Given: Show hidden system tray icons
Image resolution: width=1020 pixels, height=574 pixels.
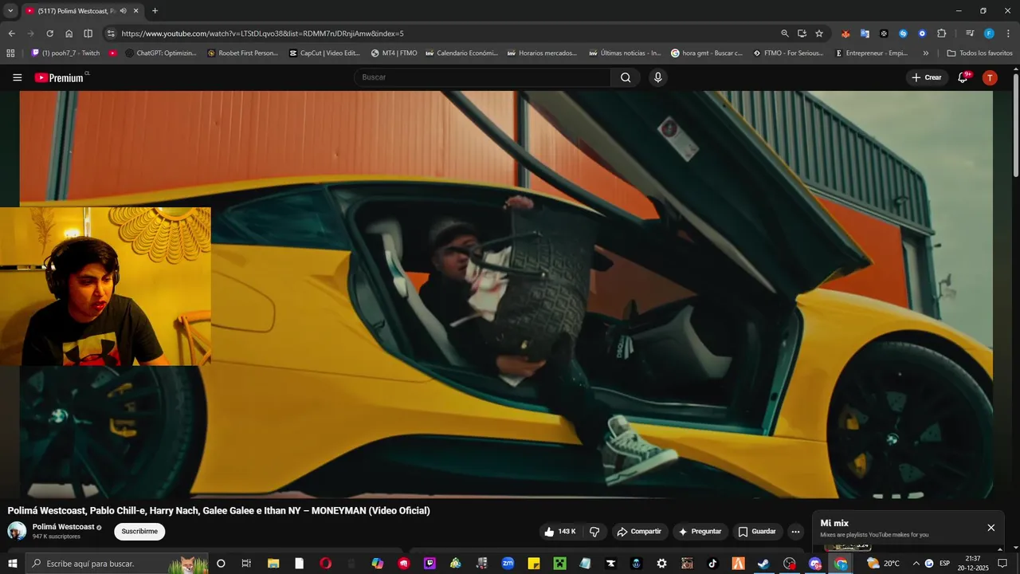Looking at the screenshot, I should tap(916, 564).
